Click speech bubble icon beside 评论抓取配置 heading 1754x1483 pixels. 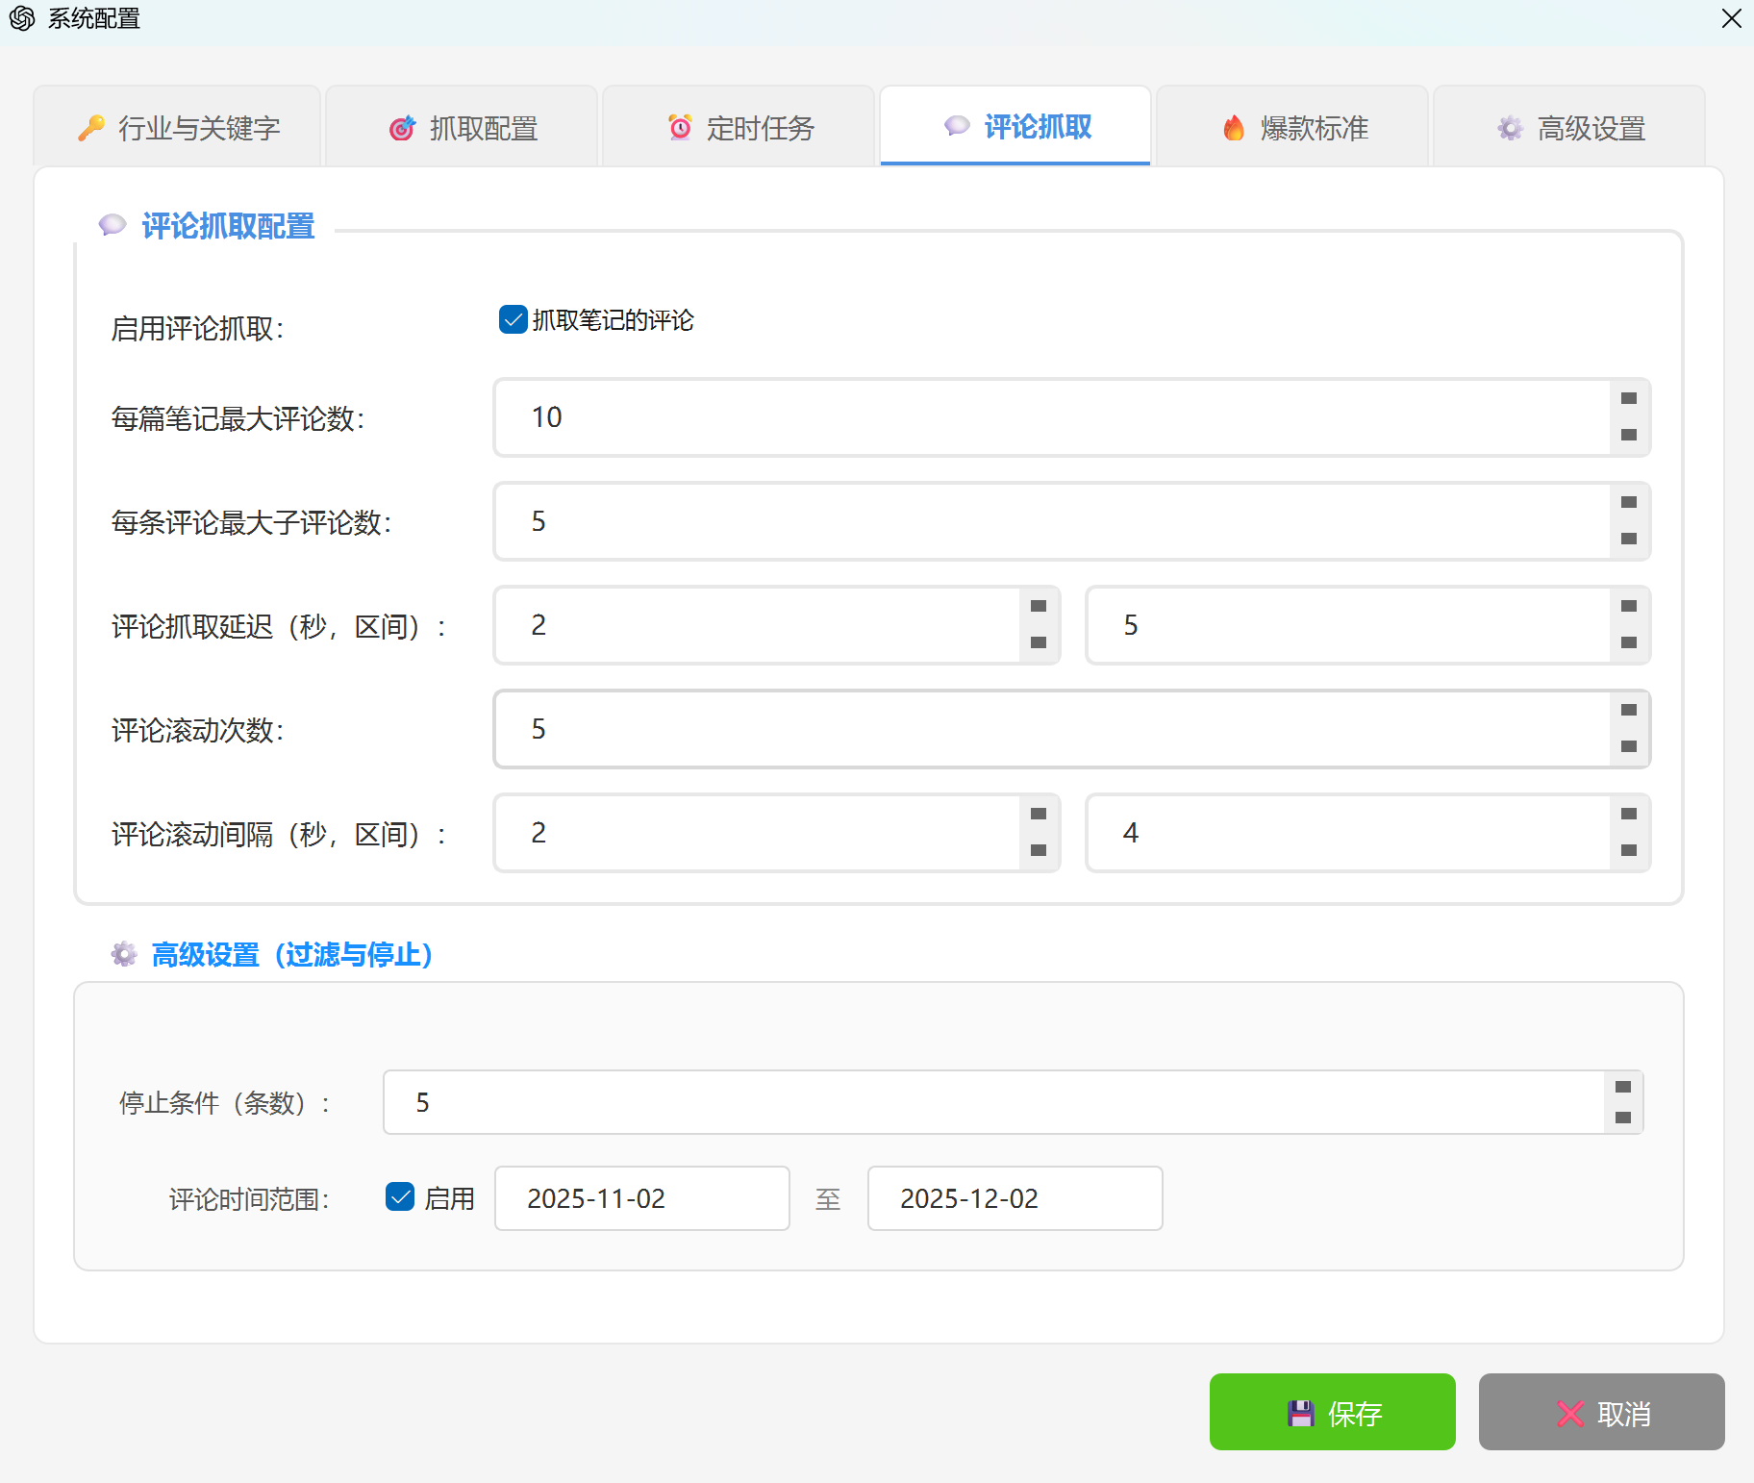(x=113, y=225)
